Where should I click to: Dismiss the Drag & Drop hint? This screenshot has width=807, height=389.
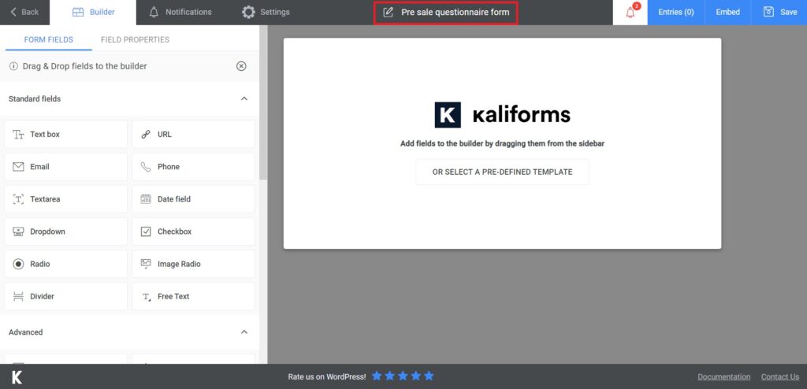point(241,66)
